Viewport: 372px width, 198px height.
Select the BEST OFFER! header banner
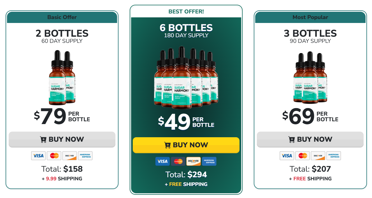186,11
